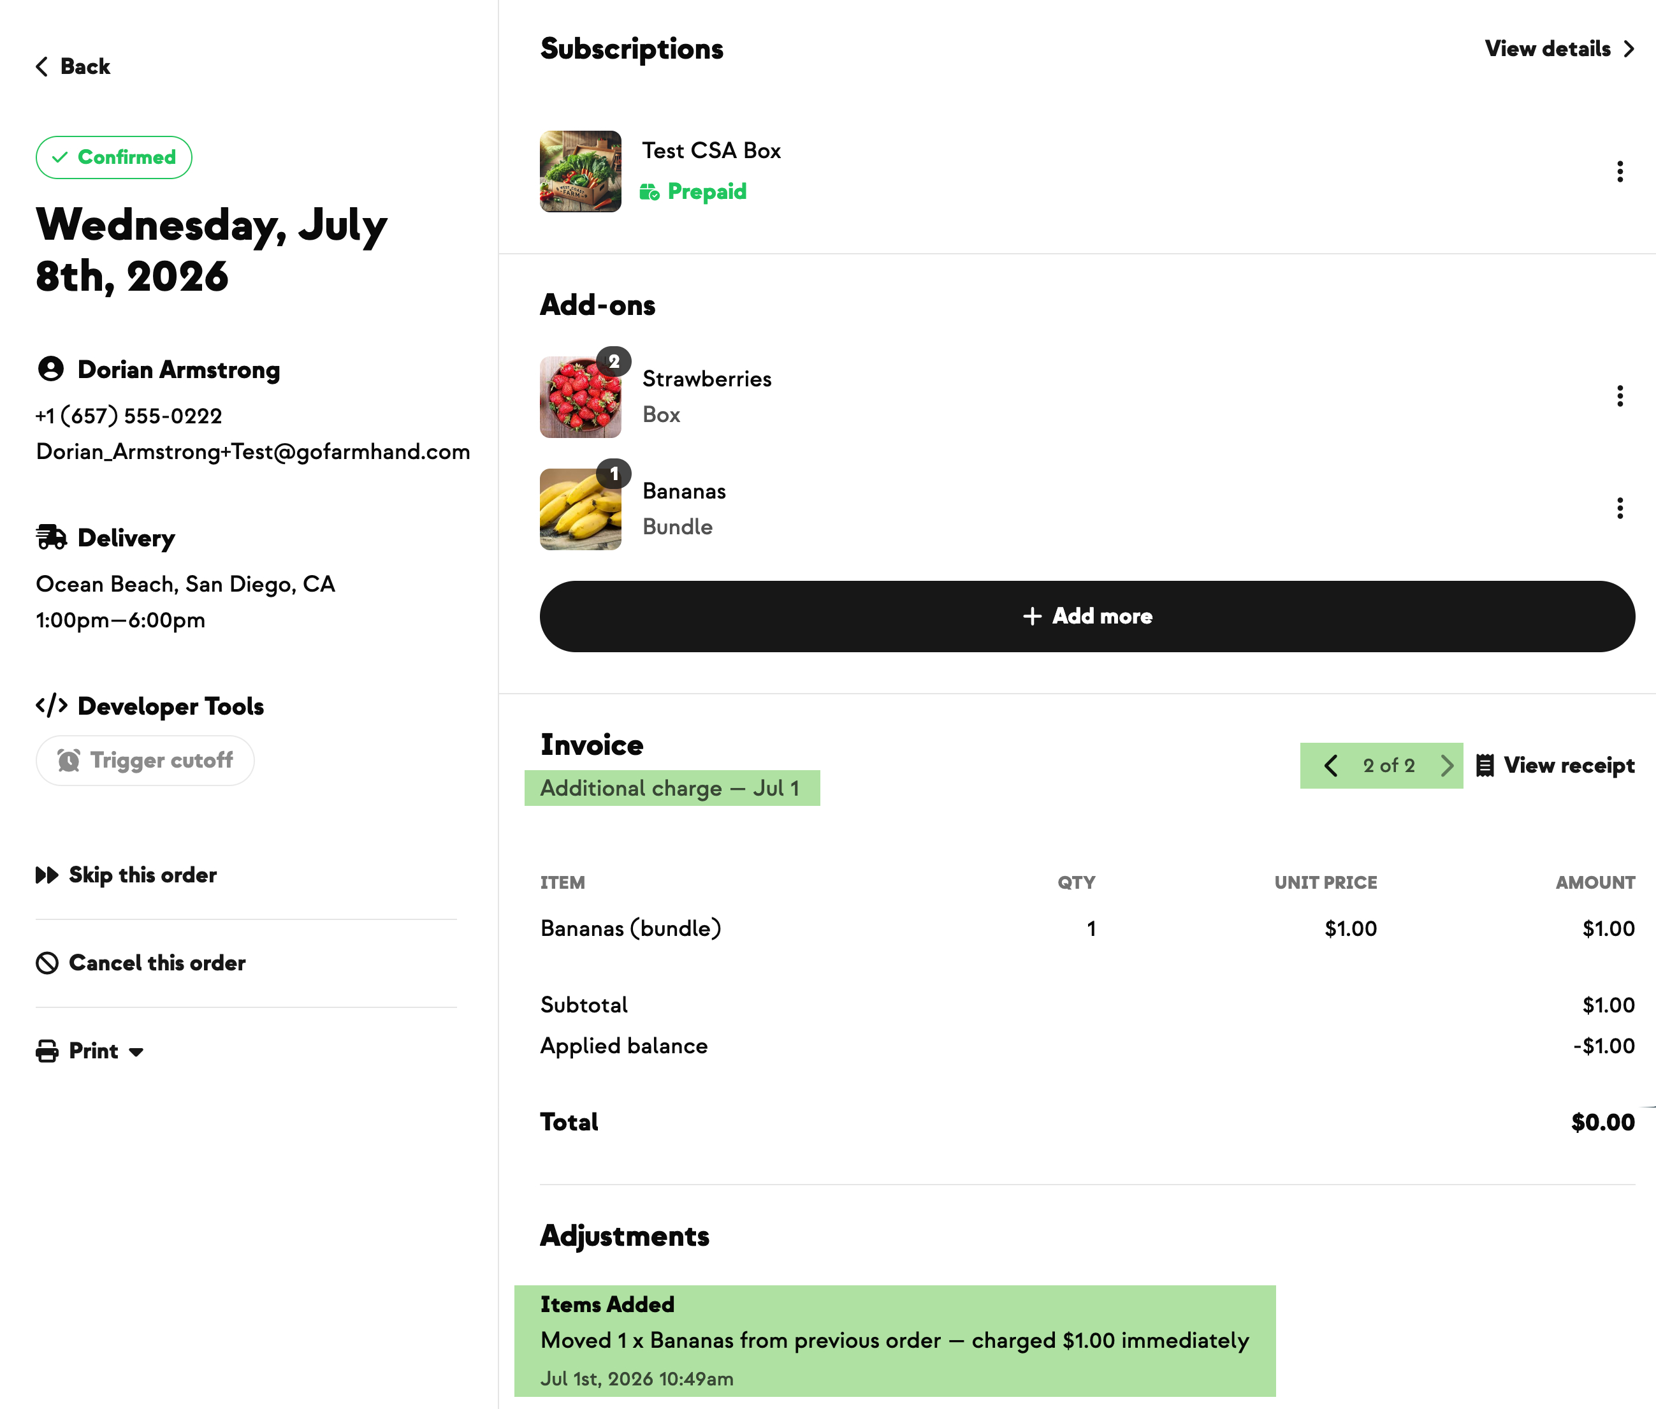The image size is (1656, 1409).
Task: Go to the previous invoice page
Action: [1330, 765]
